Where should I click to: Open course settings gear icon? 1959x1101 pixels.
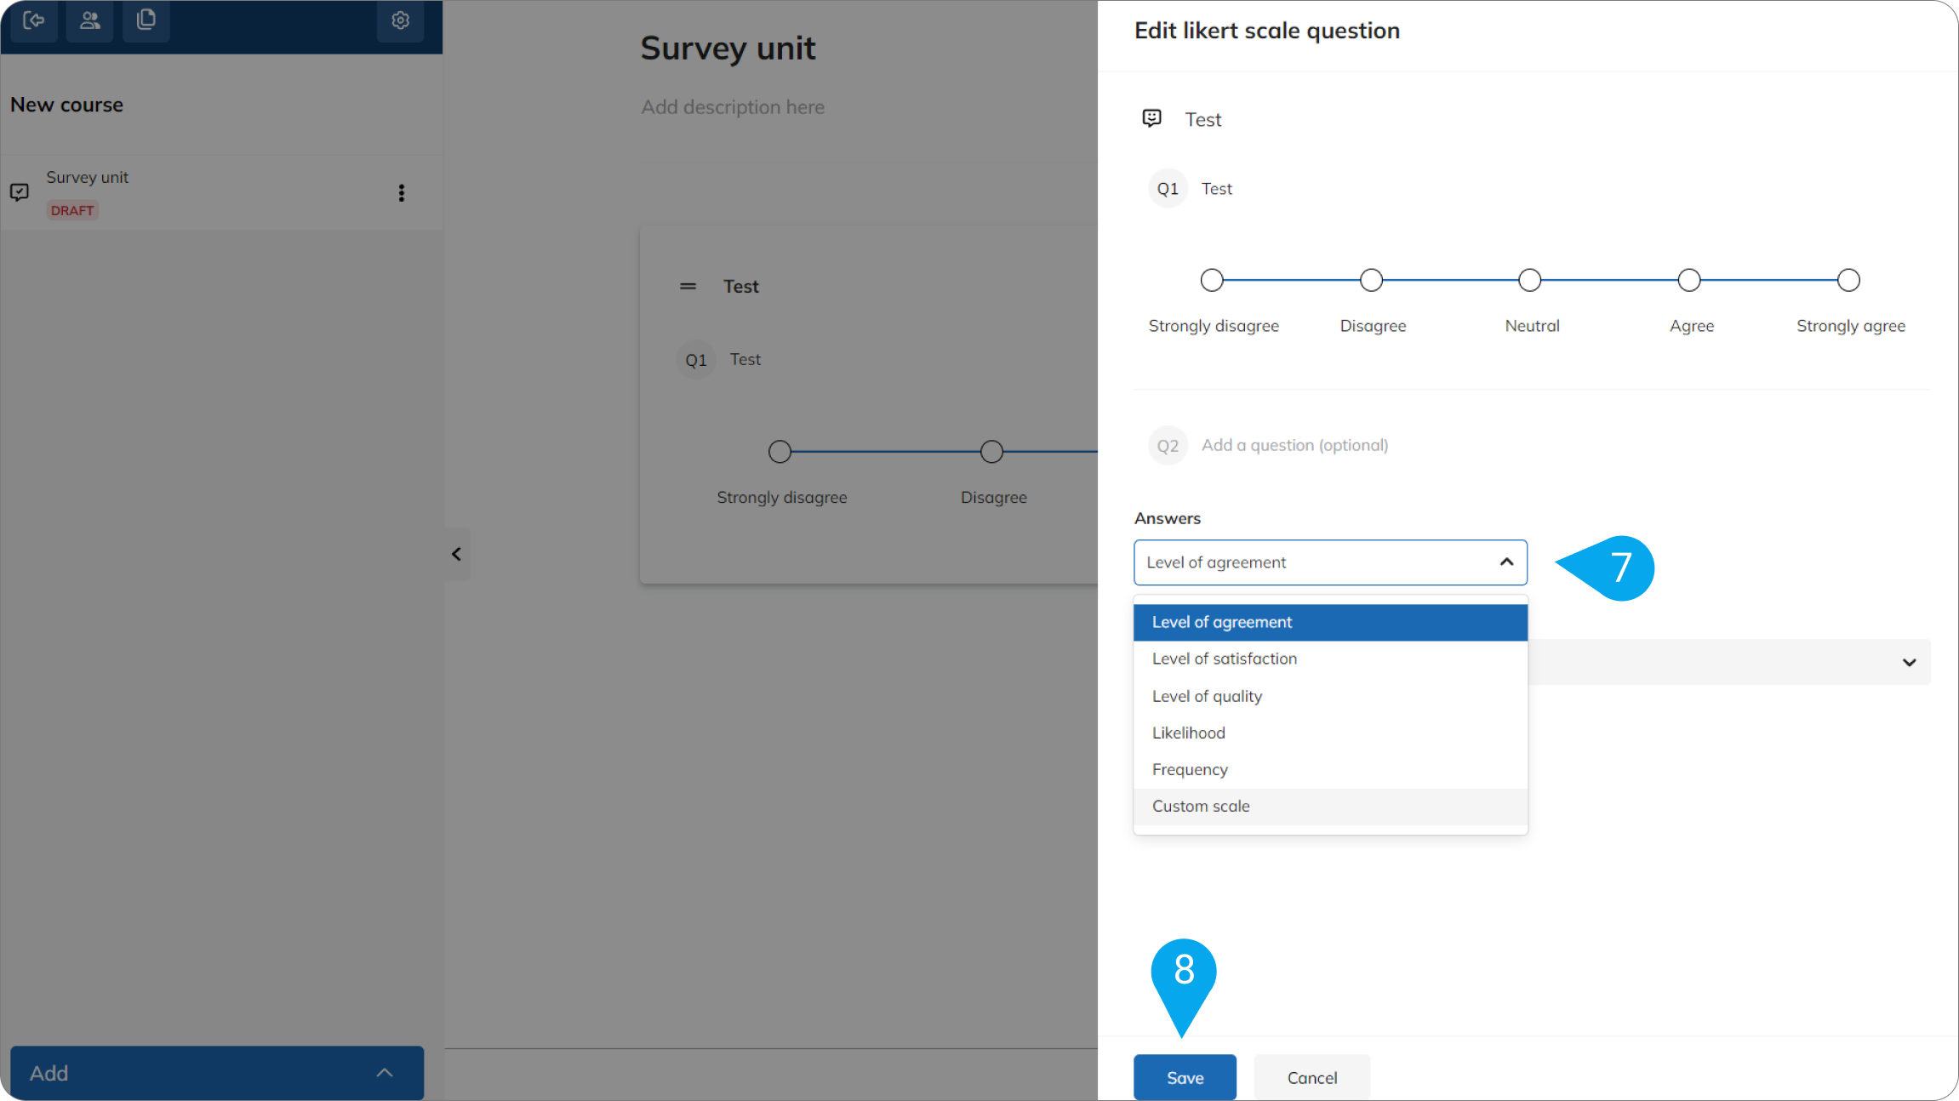[400, 20]
